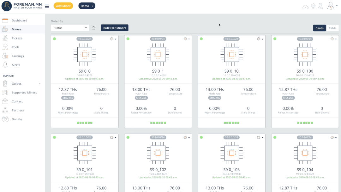
Task: Open the user account avatar menu
Action: point(332,6)
